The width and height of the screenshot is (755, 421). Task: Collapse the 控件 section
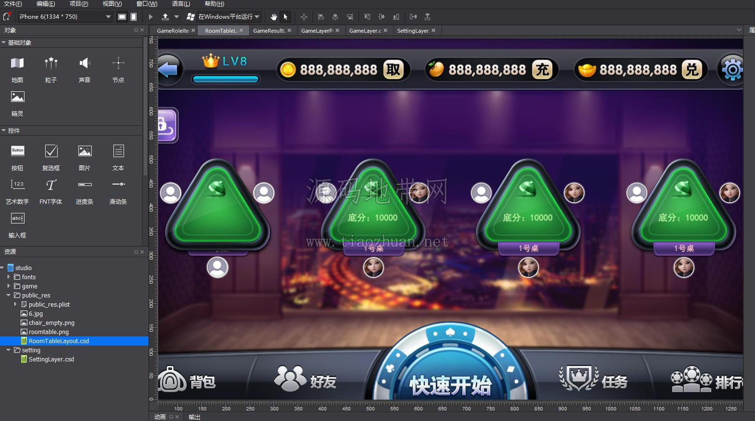(4, 130)
